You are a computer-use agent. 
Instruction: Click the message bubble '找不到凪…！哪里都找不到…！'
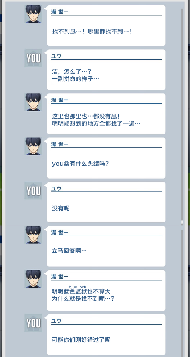coord(106,25)
